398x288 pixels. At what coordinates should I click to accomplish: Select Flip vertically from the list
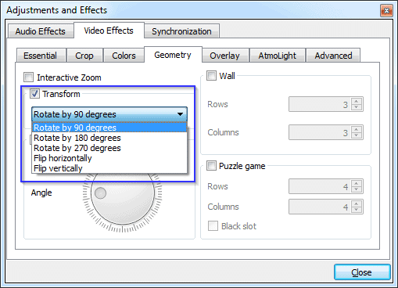click(109, 168)
